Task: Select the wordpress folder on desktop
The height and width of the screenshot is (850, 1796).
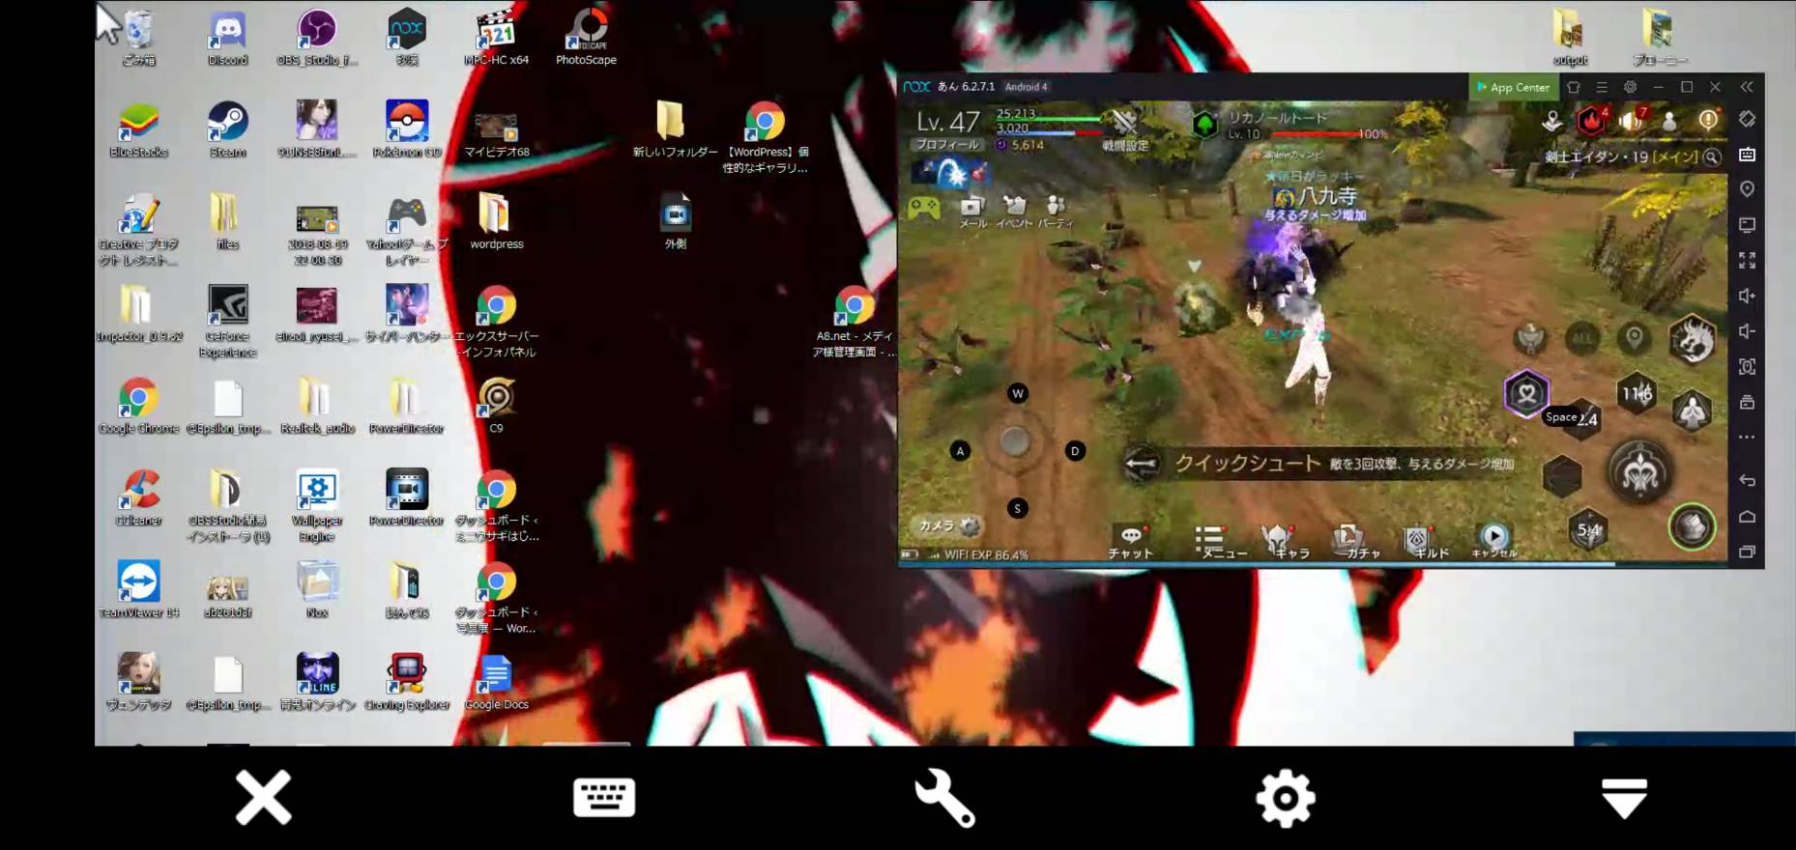Action: pyautogui.click(x=496, y=222)
